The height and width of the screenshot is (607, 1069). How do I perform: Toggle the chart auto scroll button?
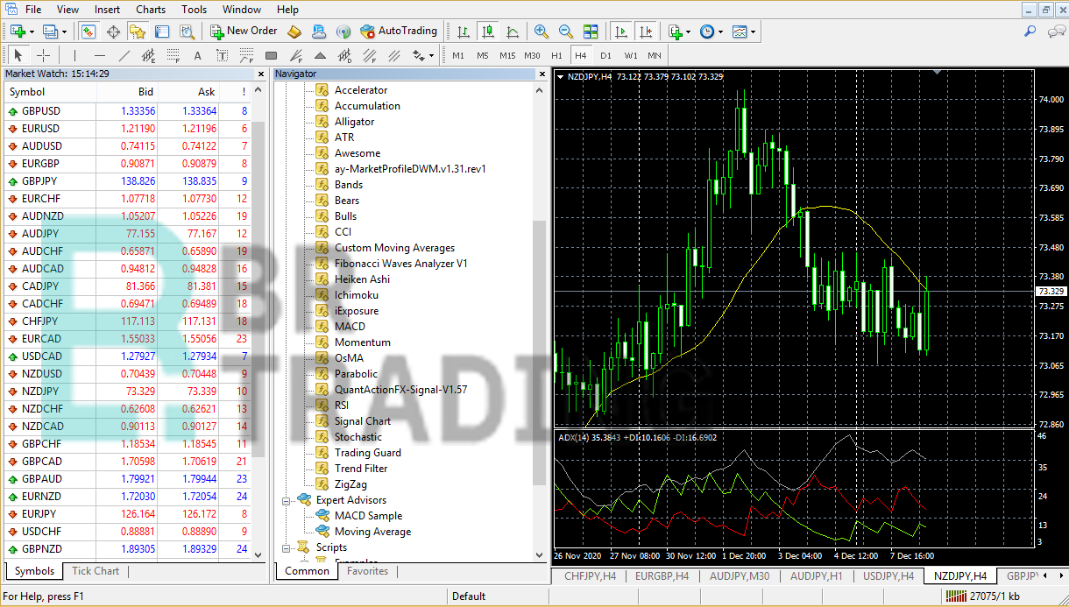pos(621,32)
